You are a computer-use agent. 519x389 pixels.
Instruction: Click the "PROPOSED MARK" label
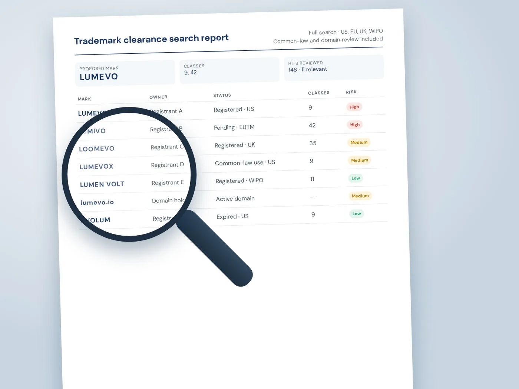click(x=99, y=68)
